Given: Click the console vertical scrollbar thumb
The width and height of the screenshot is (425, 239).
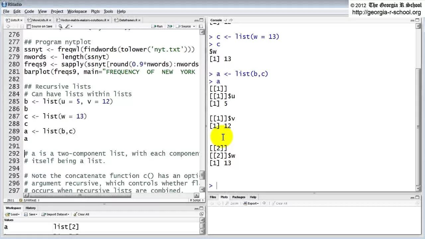Looking at the screenshot, I should [418, 127].
